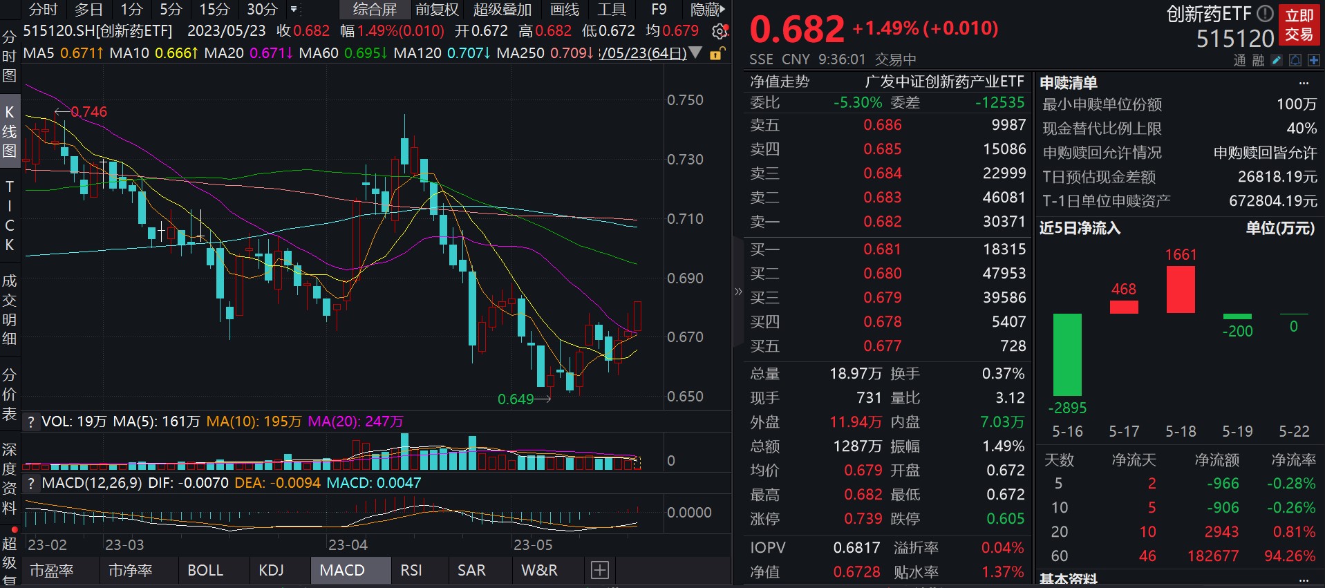Screen dimensions: 1325x588
Task: Toggle the yellow lock icon
Action: [x=717, y=53]
